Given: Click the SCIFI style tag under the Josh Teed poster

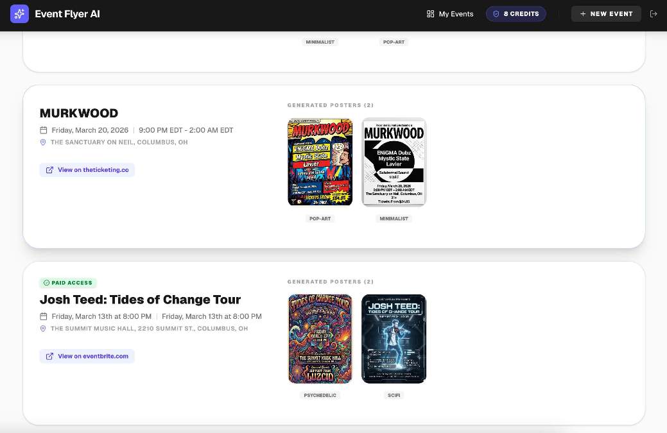Looking at the screenshot, I should [x=394, y=395].
